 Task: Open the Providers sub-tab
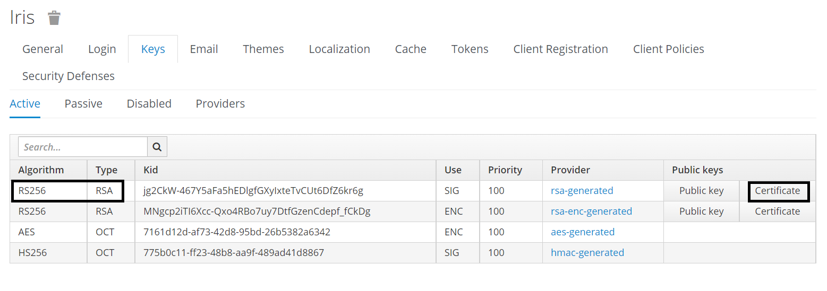[220, 104]
